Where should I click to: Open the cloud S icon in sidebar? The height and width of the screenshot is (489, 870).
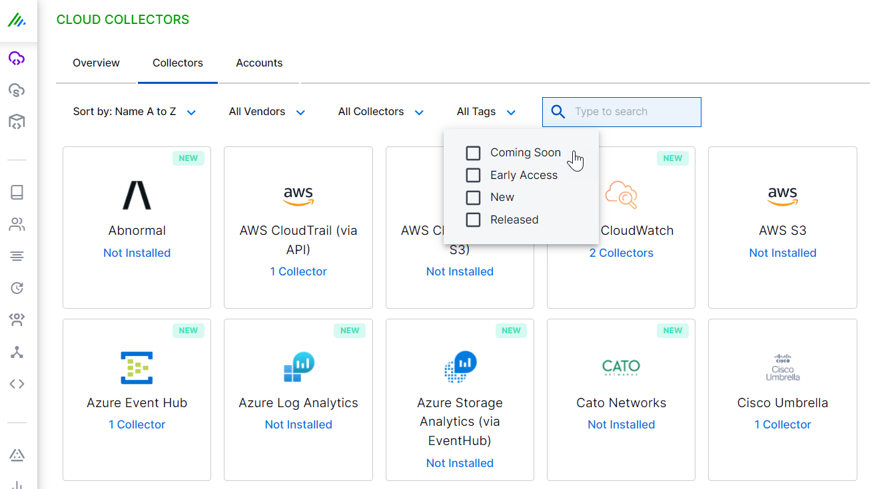[x=17, y=90]
